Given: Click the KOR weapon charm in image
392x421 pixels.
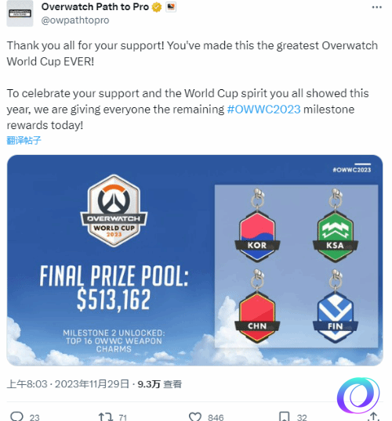Looking at the screenshot, I should (257, 225).
